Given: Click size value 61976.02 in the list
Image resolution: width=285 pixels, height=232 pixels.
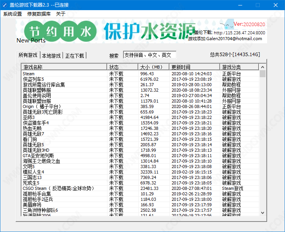Looking at the screenshot, I should pyautogui.click(x=150, y=79).
